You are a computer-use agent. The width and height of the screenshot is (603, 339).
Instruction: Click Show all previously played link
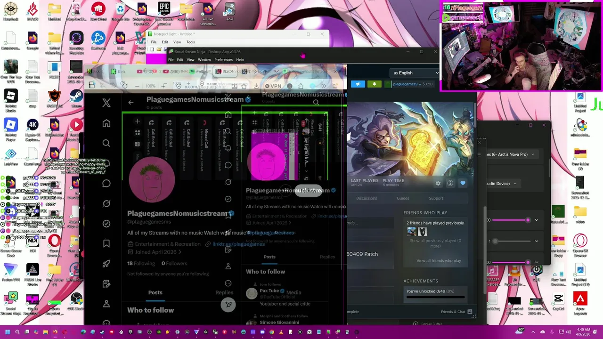pos(435,243)
